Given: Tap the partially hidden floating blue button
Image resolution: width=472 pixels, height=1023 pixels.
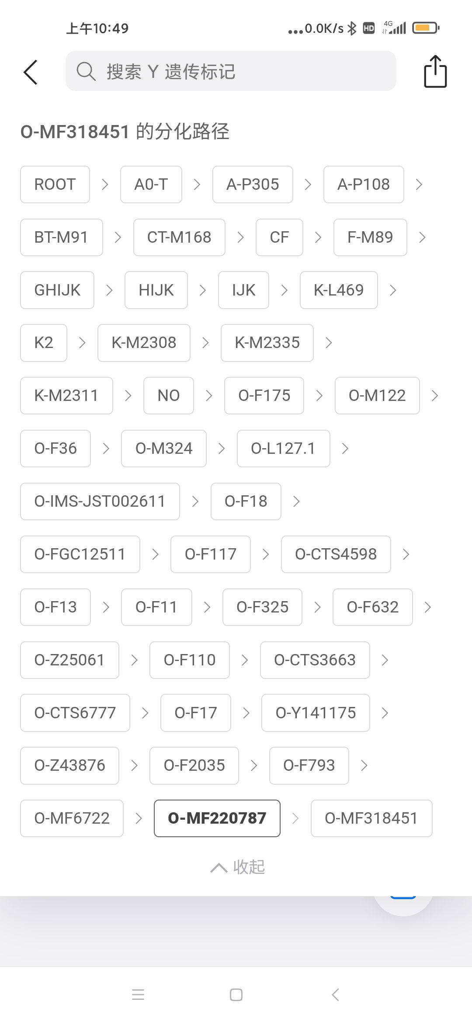Looking at the screenshot, I should pyautogui.click(x=403, y=900).
